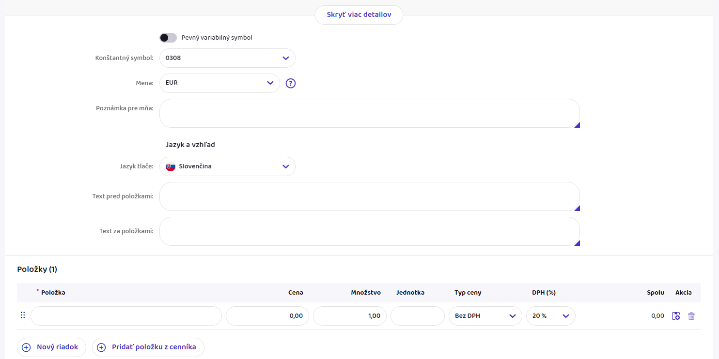Toggle the Pevný variabilný symbol switch
This screenshot has width=719, height=359.
point(168,38)
